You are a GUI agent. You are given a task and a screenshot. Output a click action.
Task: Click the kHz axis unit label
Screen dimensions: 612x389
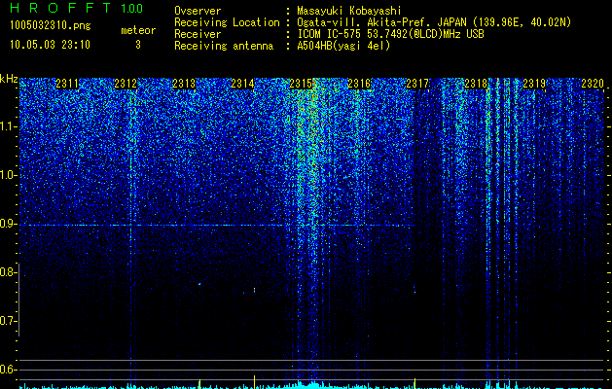(x=9, y=79)
